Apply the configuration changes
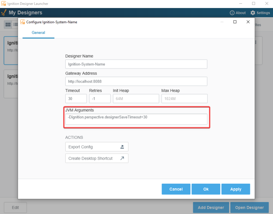273x214 pixels. [x=236, y=189]
